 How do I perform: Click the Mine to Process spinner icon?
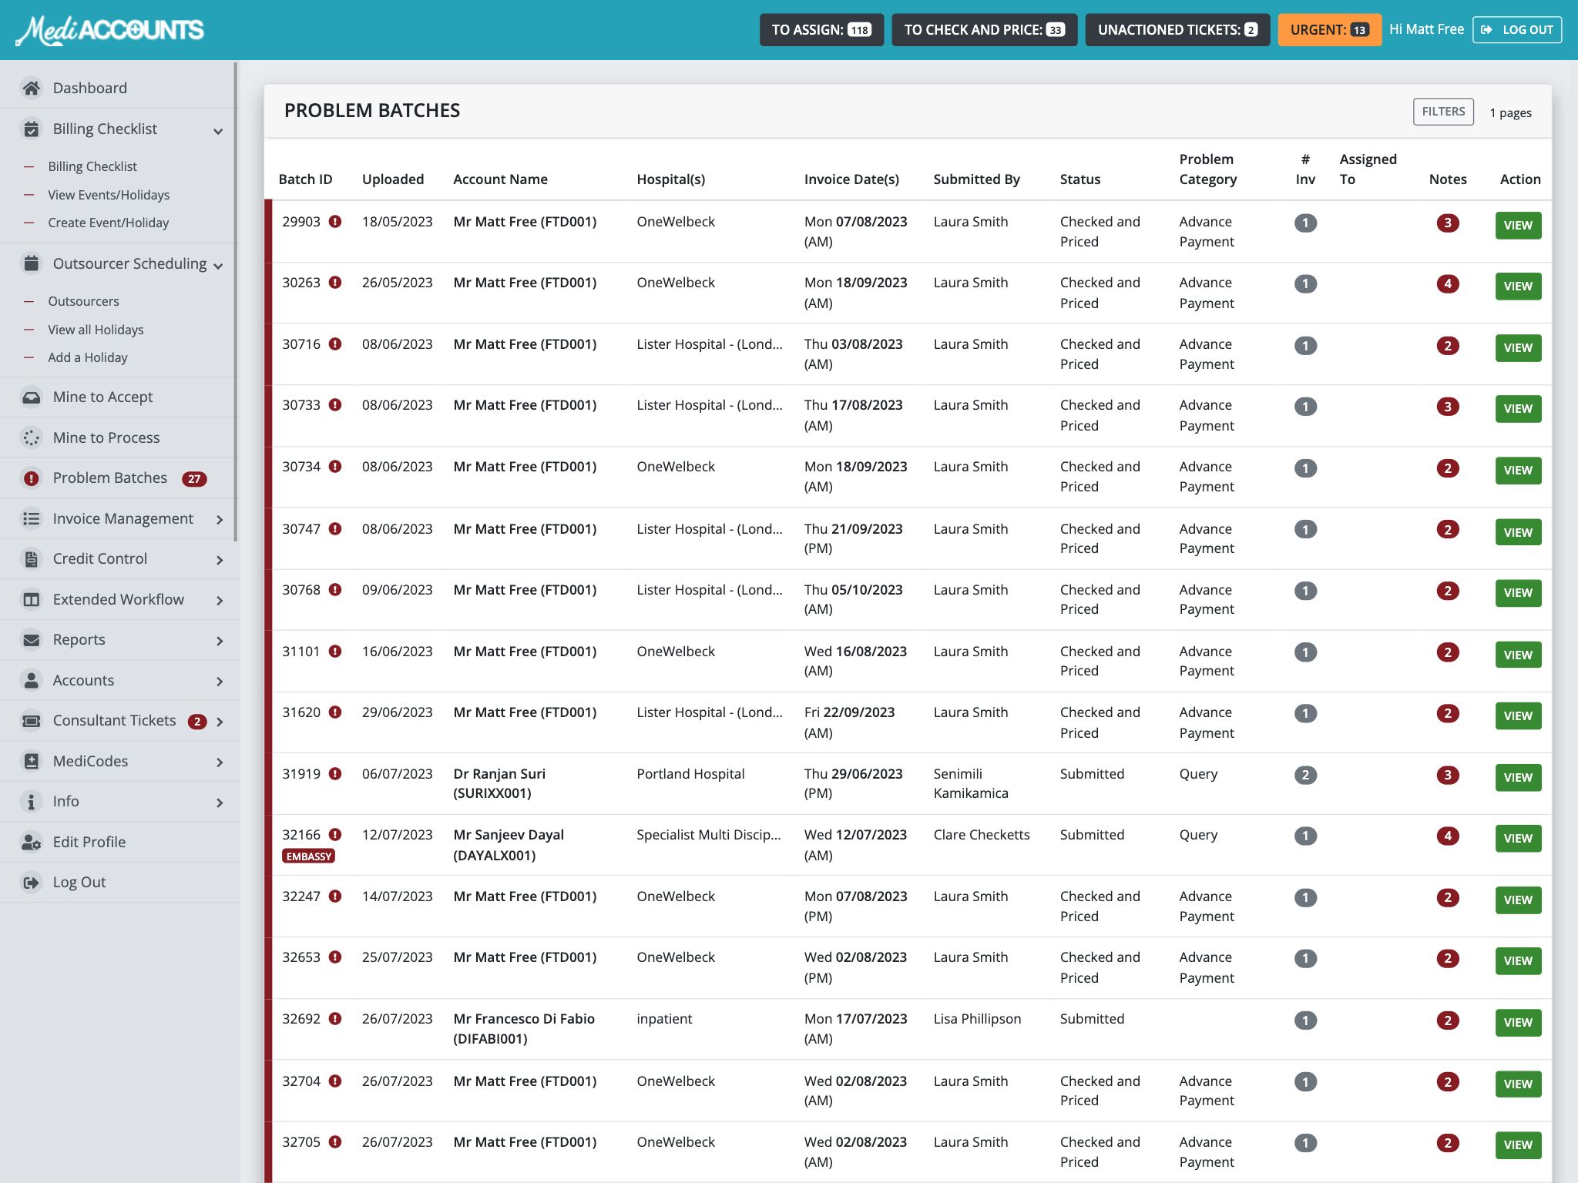31,437
